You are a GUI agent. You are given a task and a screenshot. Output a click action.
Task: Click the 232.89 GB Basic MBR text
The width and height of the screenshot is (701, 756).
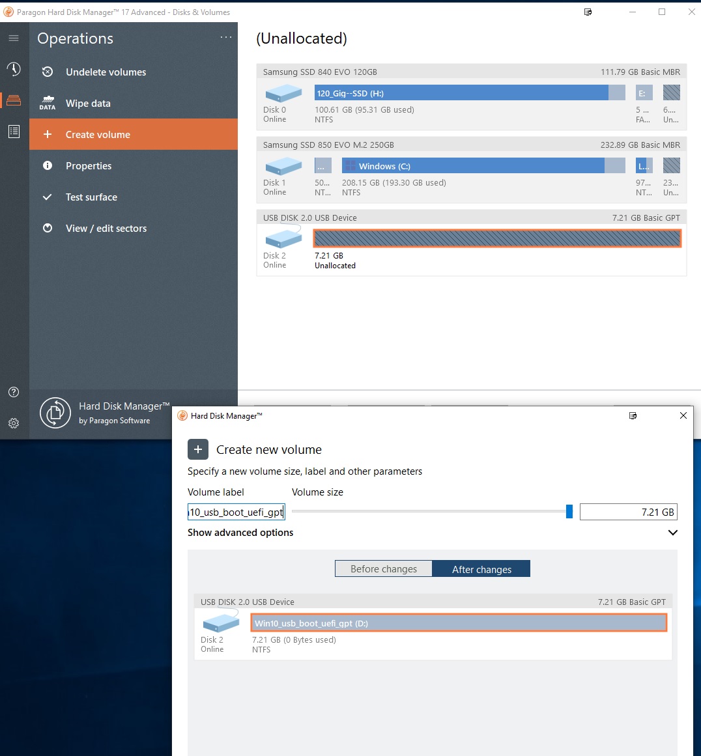click(640, 145)
